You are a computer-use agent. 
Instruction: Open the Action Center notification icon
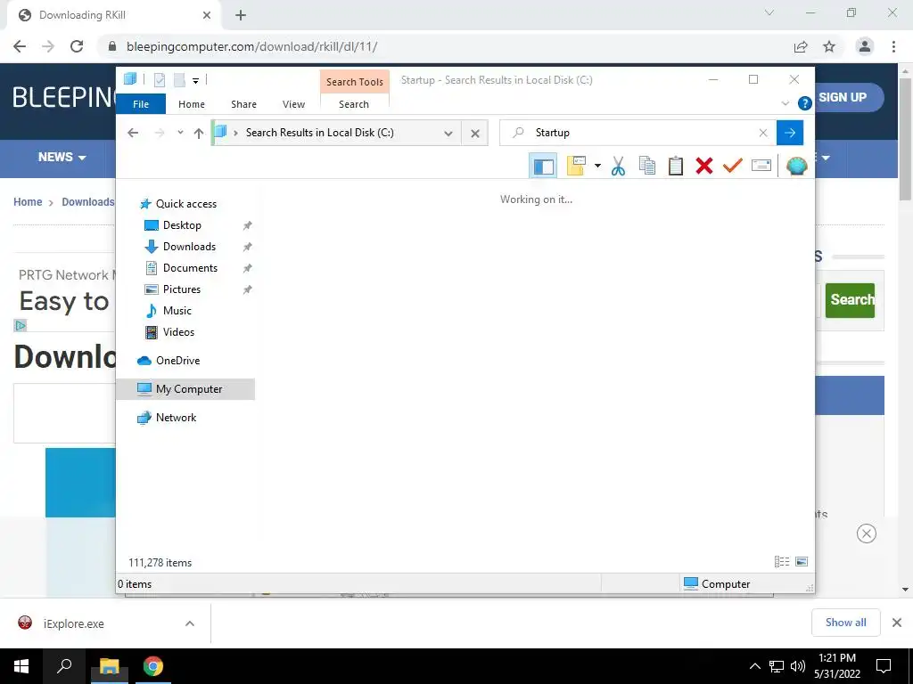click(884, 666)
